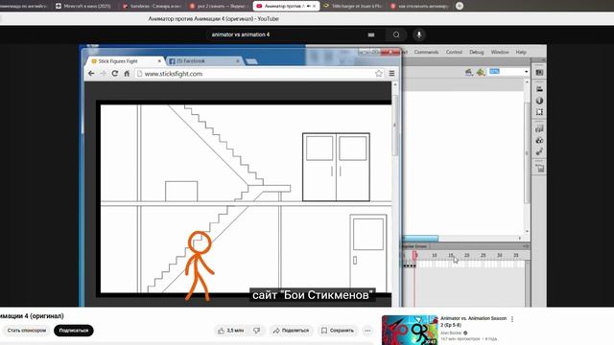Reload the page in the in-video Chrome browser
The height and width of the screenshot is (345, 614).
point(115,74)
